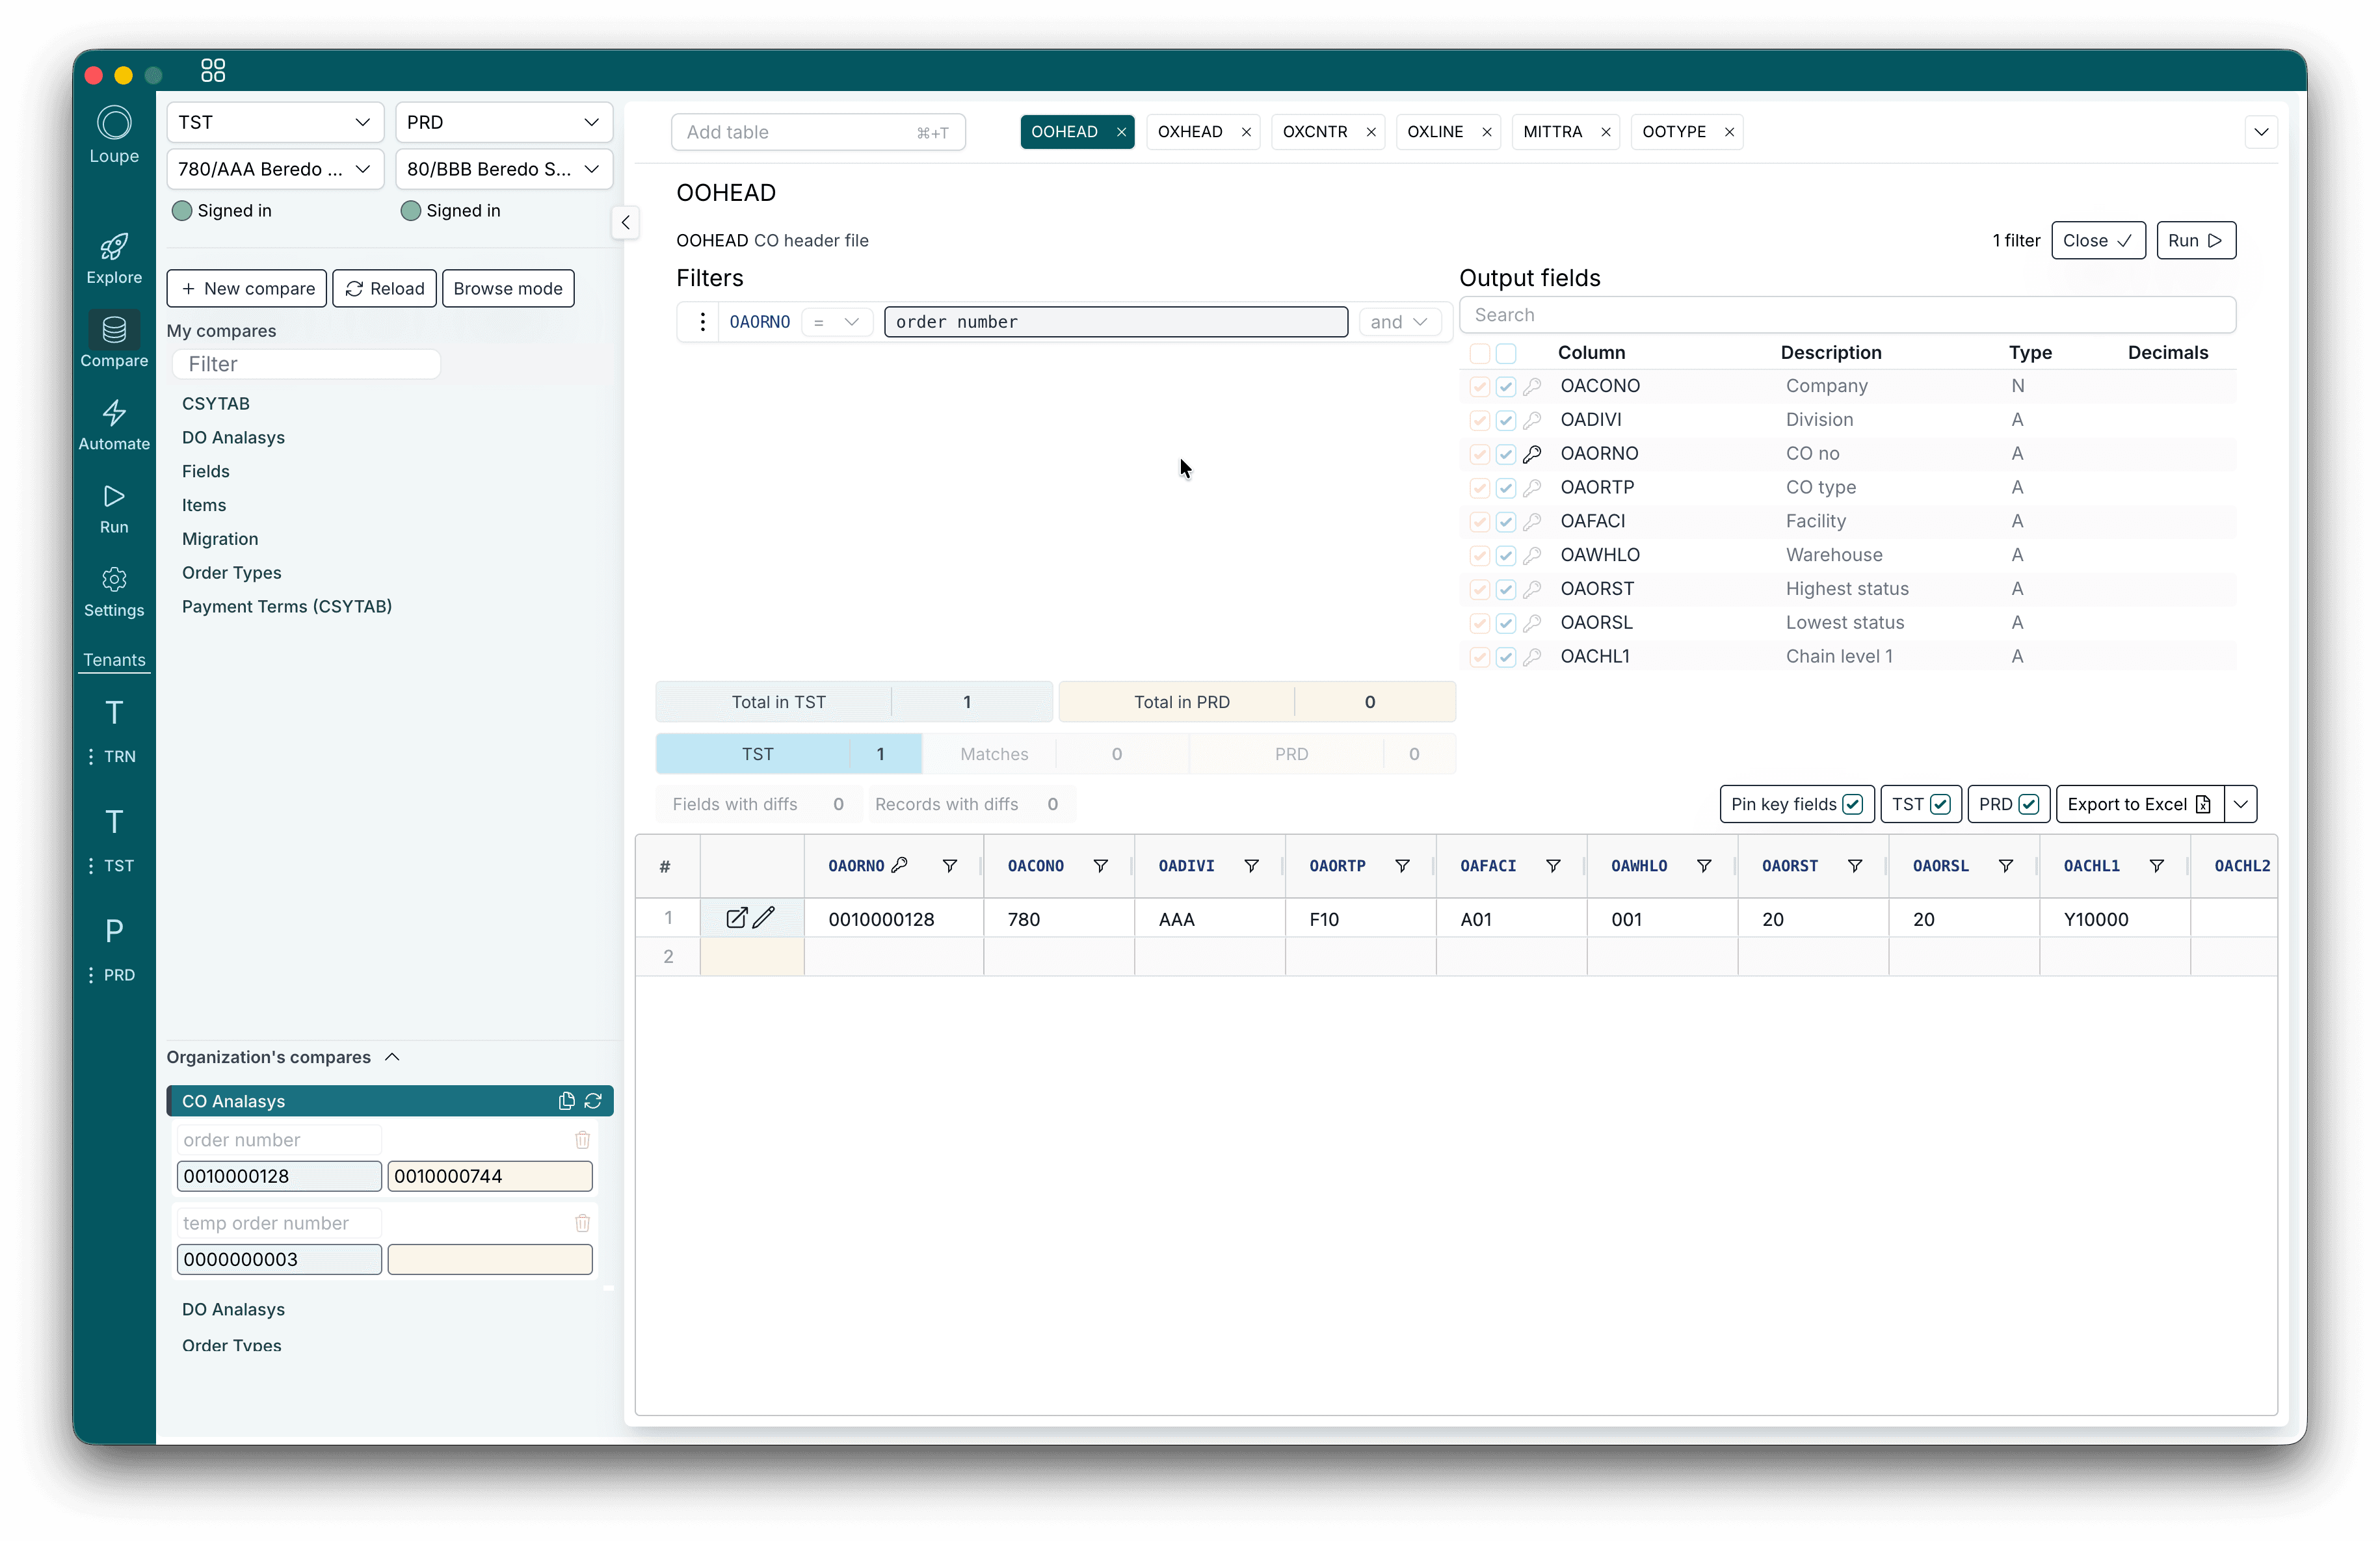This screenshot has width=2380, height=1541.
Task: Open the filter operator equals dropdown
Action: point(836,322)
